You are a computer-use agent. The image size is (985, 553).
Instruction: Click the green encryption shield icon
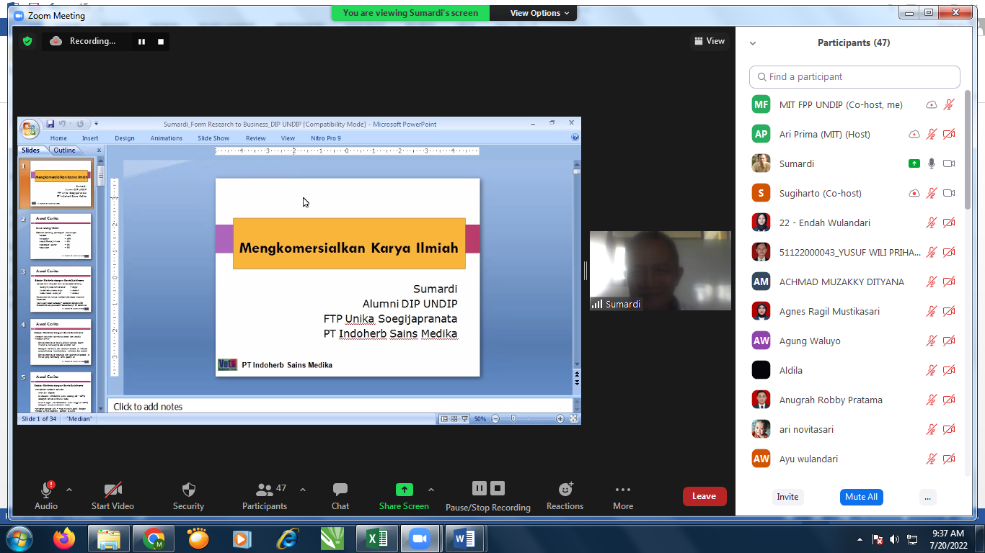[x=27, y=41]
